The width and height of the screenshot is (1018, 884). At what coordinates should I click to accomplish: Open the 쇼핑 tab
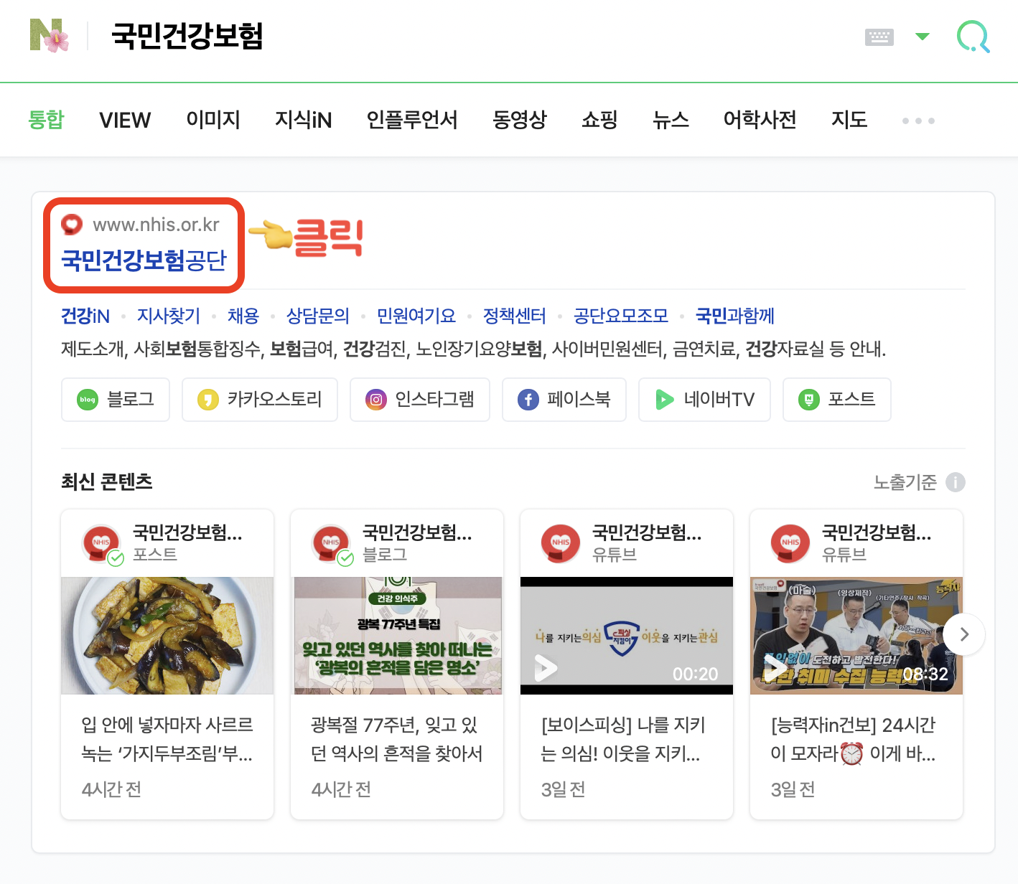click(599, 119)
